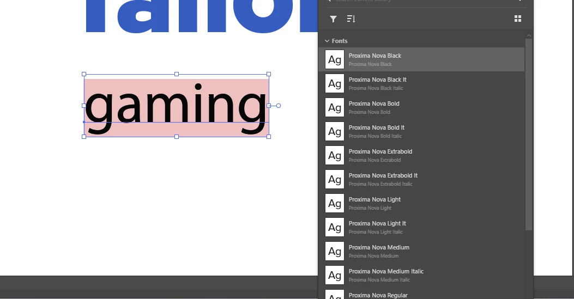Click the bottom-right handle of gaming text box
Viewport: 574px width, 299px height.
pyautogui.click(x=269, y=137)
